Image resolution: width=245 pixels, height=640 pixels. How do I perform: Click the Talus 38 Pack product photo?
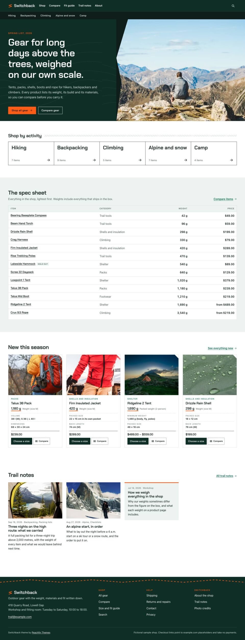coord(35,375)
